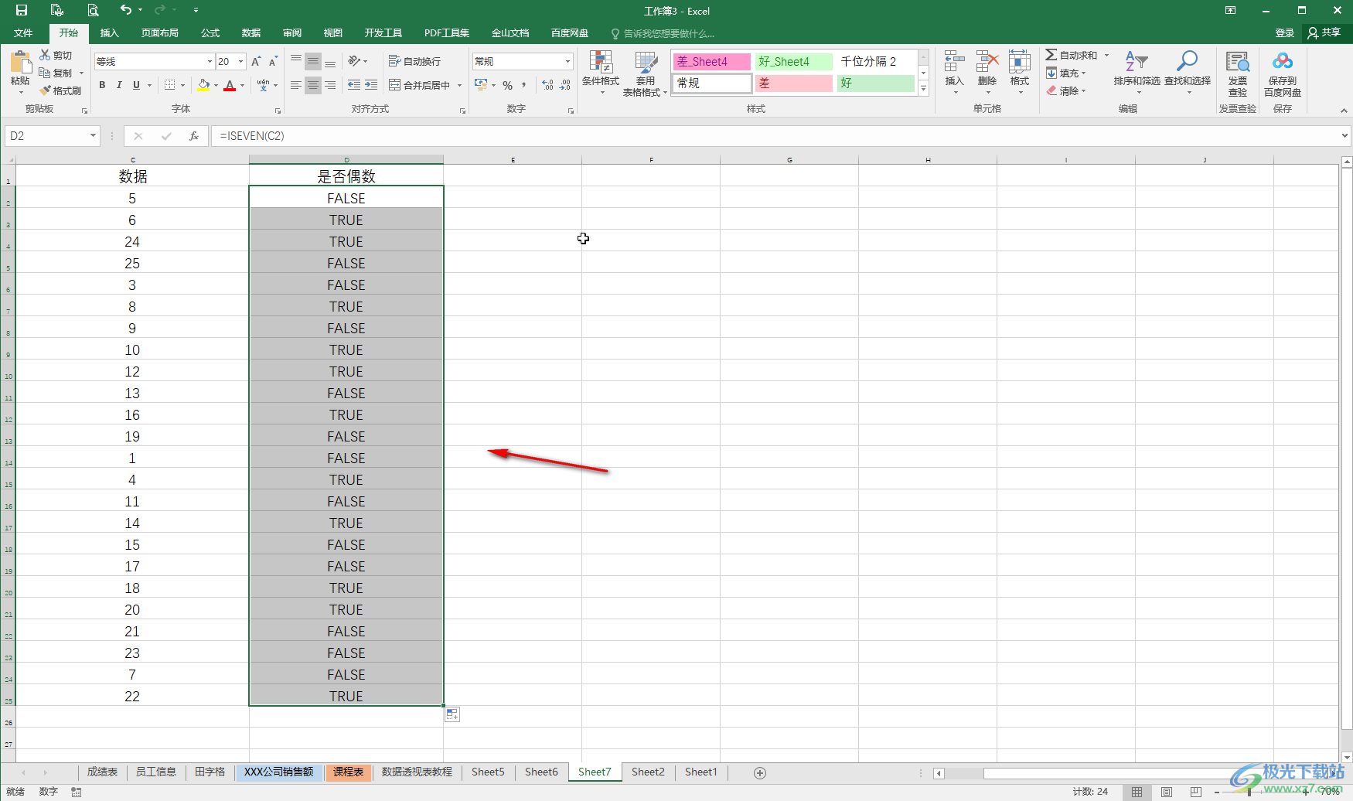
Task: Apply the 差_Sheet4 pink cell style
Action: (x=711, y=61)
